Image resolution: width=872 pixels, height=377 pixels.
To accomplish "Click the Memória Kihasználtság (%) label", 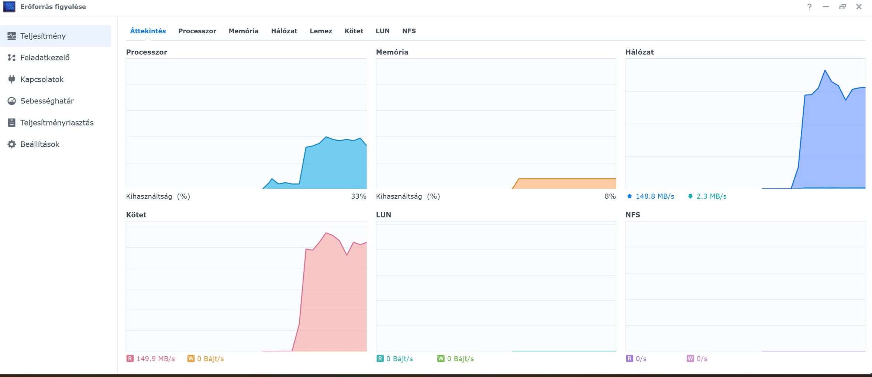I will 408,196.
